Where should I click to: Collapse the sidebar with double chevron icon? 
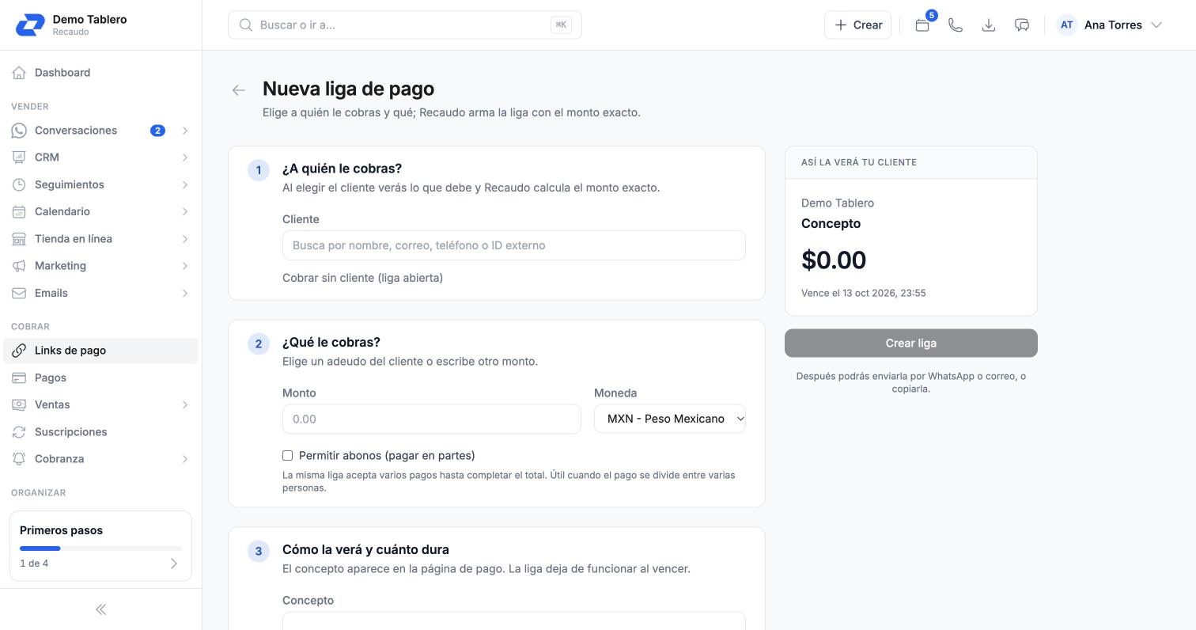point(100,609)
